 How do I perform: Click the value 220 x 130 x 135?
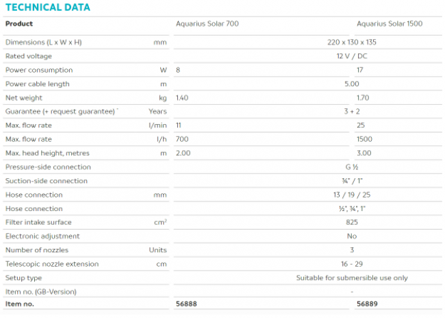click(352, 42)
